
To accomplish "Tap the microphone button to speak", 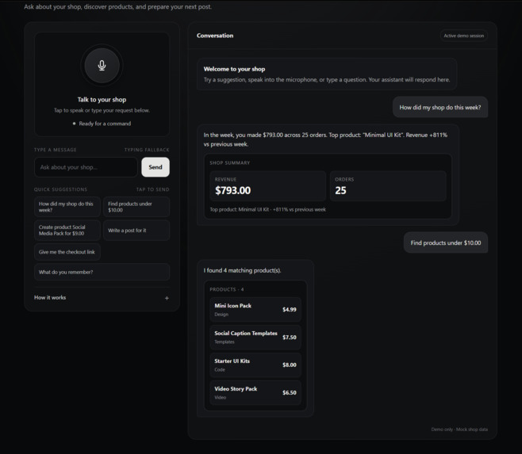I will click(102, 66).
